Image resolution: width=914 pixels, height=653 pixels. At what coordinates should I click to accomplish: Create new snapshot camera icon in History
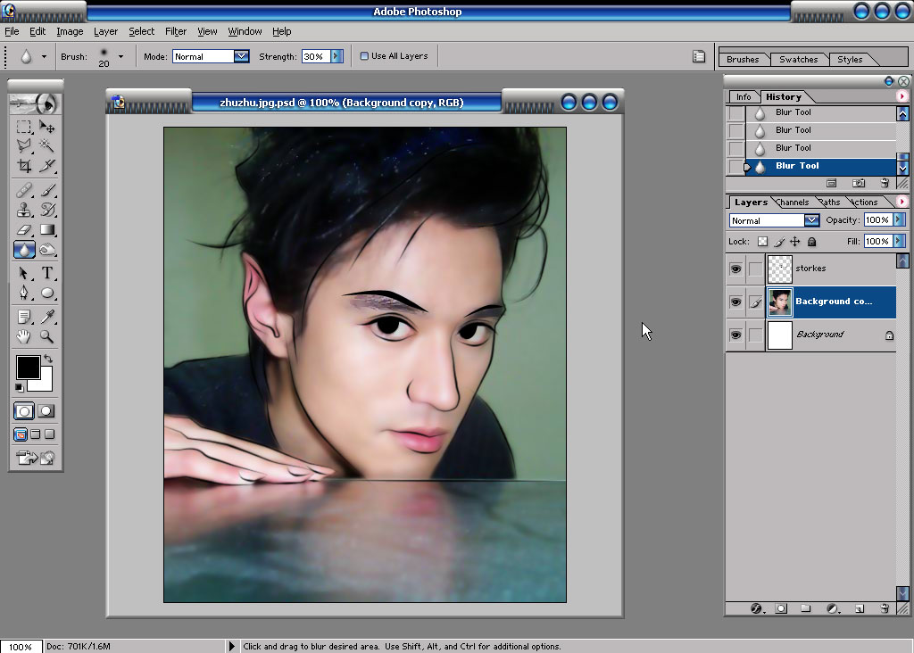[x=859, y=184]
